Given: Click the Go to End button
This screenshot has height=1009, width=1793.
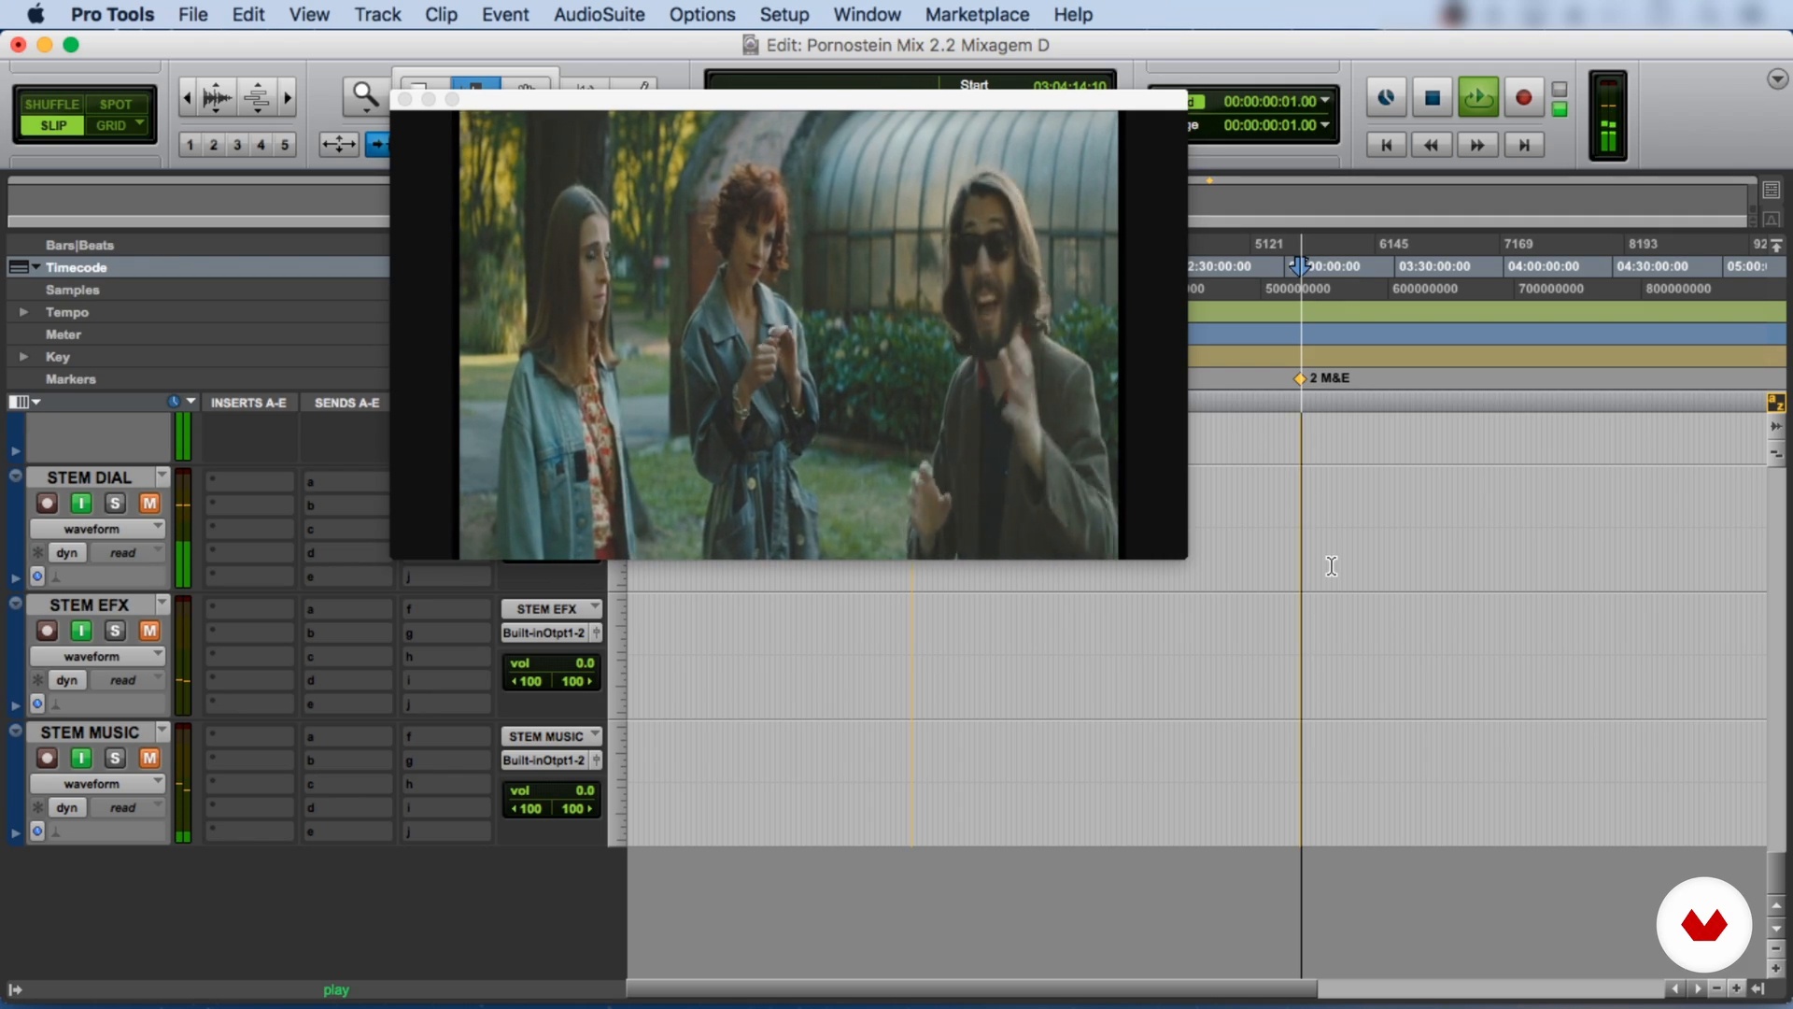Looking at the screenshot, I should (x=1524, y=145).
